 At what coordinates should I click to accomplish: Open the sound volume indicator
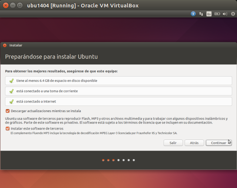225,14
